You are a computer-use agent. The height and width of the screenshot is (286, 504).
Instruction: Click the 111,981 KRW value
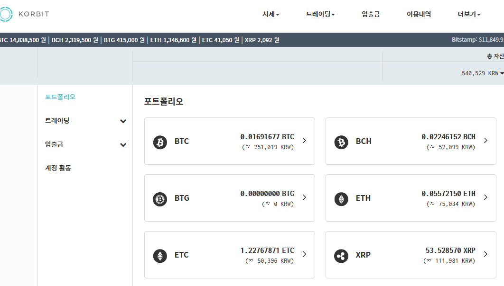pos(449,261)
